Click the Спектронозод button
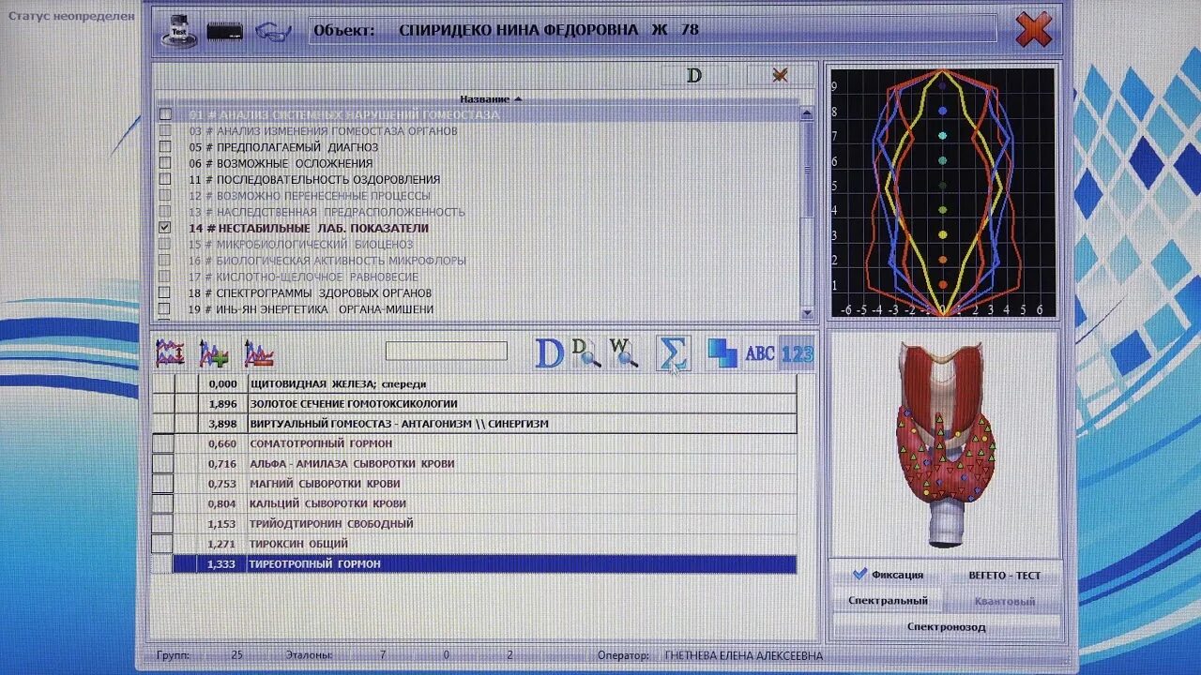 pyautogui.click(x=946, y=626)
